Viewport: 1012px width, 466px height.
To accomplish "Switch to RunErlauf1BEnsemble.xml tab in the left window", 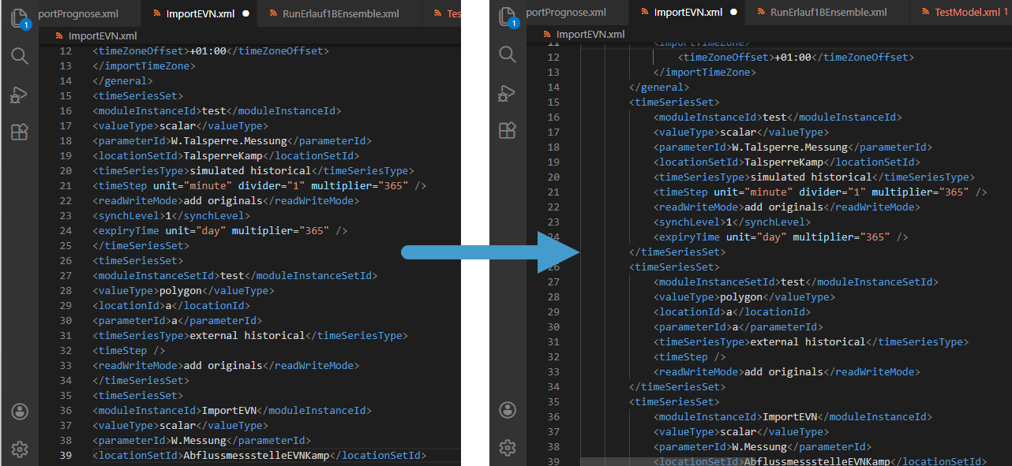I will pos(341,13).
